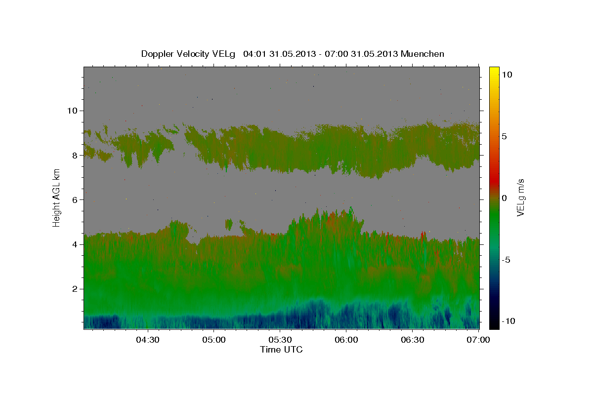593x395 pixels.
Task: Click the colorbar value 10 label
Action: pos(507,75)
